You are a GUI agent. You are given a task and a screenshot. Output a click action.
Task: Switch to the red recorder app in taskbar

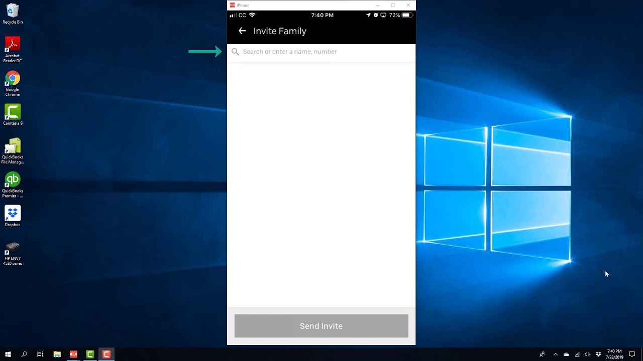coord(73,354)
